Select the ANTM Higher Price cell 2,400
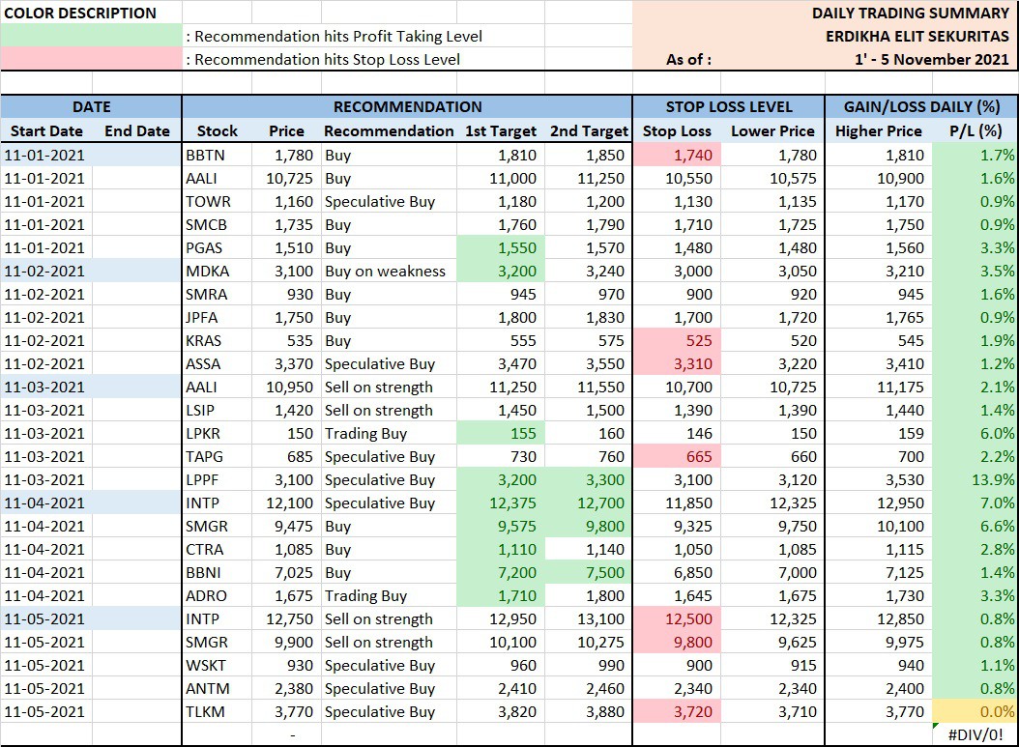The height and width of the screenshot is (747, 1019). tap(879, 688)
